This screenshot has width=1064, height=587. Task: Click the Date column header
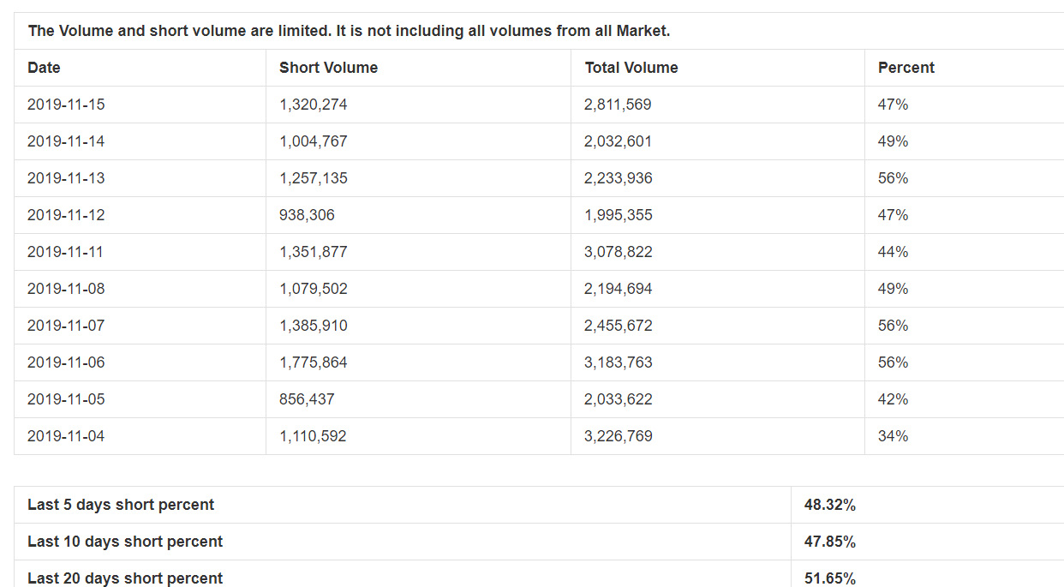pyautogui.click(x=44, y=68)
